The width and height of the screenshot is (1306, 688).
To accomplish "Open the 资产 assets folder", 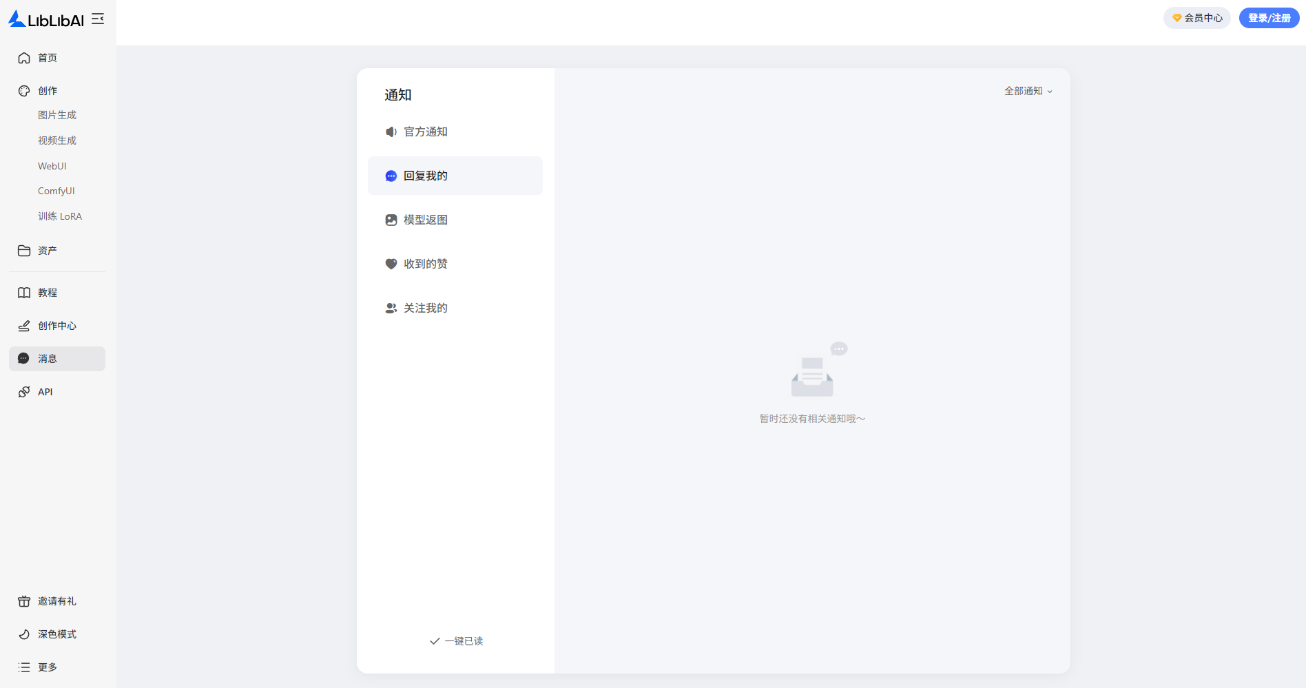I will coord(47,251).
